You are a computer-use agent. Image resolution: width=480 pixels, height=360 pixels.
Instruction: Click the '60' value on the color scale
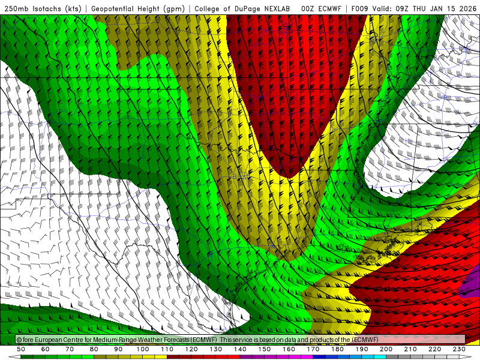point(46,349)
